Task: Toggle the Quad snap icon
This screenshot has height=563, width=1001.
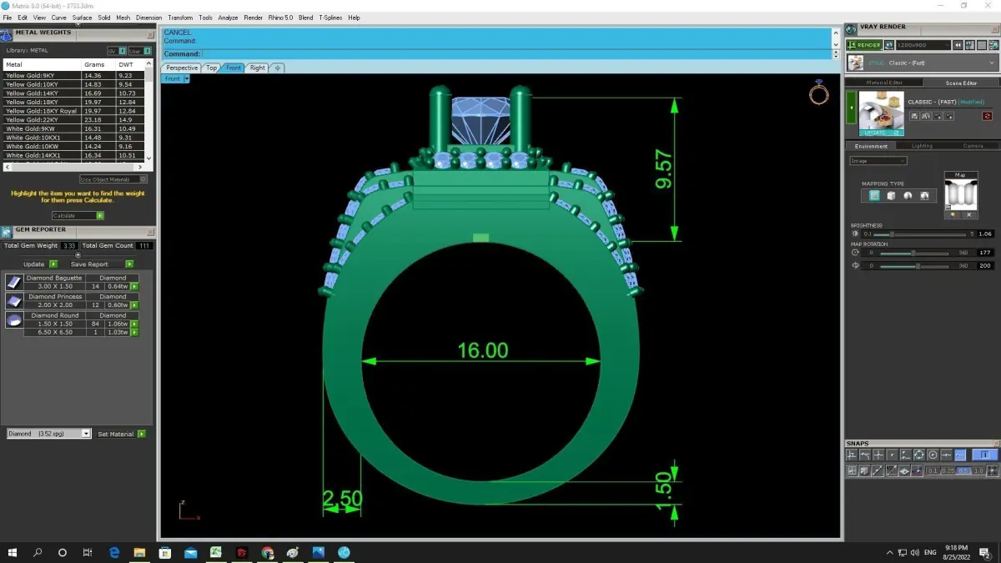Action: pyautogui.click(x=919, y=455)
